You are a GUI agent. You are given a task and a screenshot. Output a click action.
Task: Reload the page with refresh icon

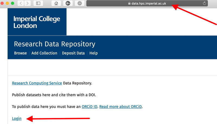pos(204,3)
